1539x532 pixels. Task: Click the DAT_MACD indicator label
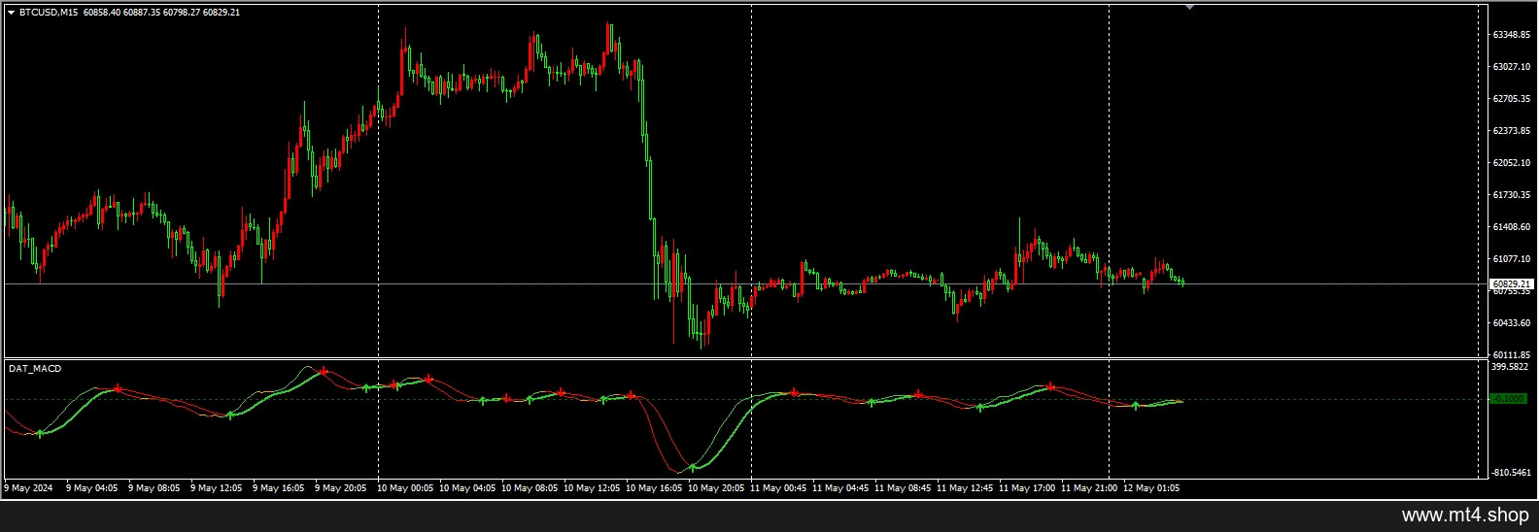[x=35, y=369]
